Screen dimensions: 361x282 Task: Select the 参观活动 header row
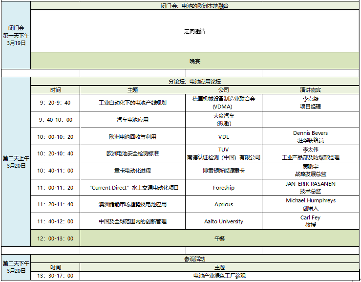coord(194,259)
